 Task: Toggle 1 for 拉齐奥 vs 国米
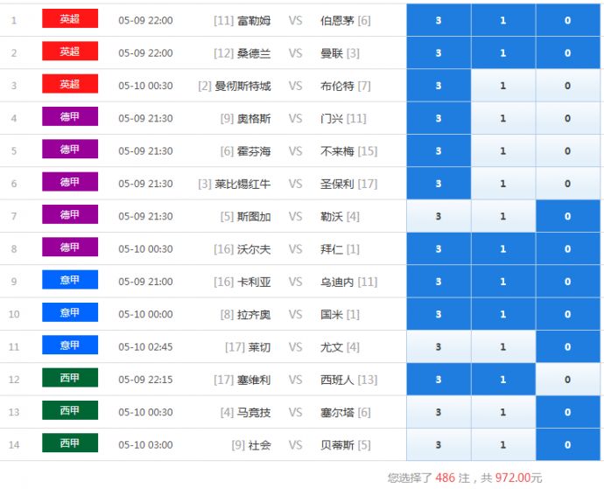pos(503,314)
